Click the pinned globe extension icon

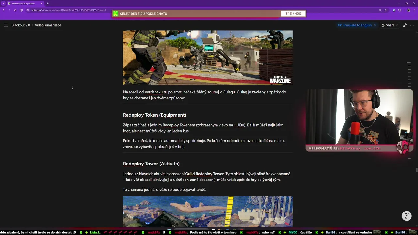point(394,10)
